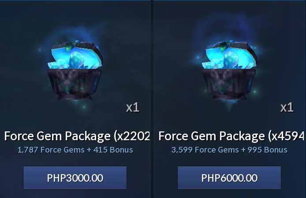
Task: Click the dark base of the right chest
Action: coord(229,84)
